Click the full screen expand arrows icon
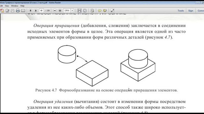Screen dimensions: 204x114 [113, 10]
